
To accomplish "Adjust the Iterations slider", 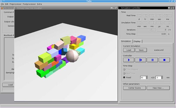I will coord(146,30).
